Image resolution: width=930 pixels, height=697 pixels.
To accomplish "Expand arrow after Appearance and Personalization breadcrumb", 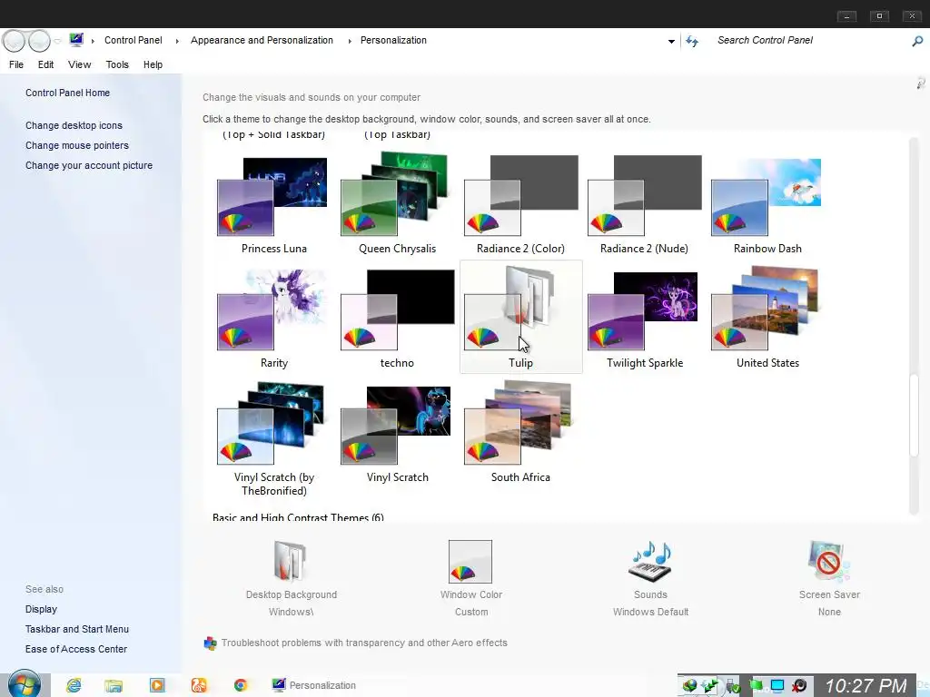I will (350, 41).
